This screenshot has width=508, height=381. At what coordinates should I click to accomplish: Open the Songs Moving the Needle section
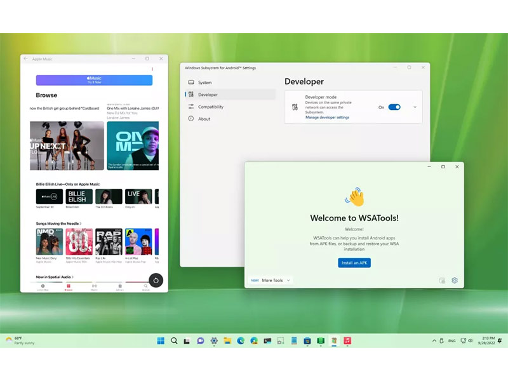tap(58, 224)
